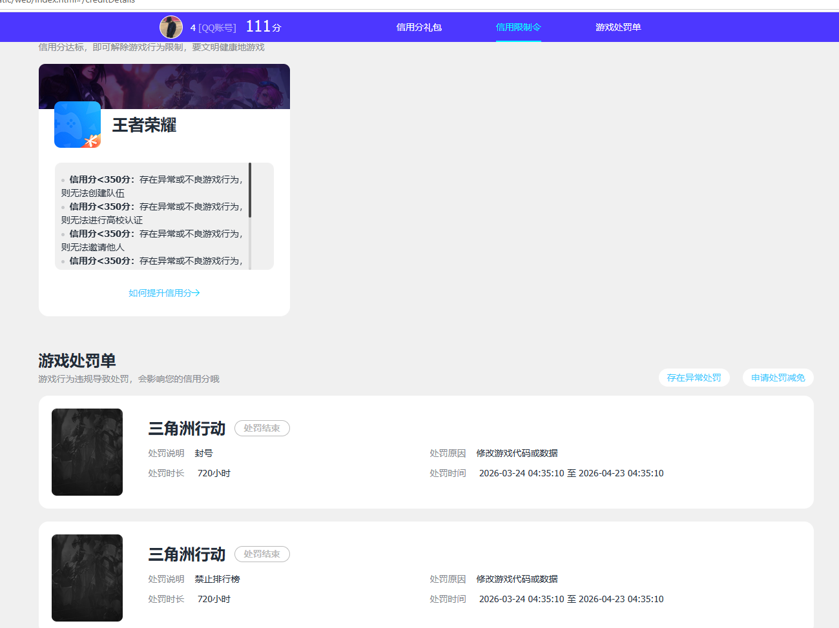Click the 封号 penalty description value
Screen dimensions: 839x628
tap(203, 453)
